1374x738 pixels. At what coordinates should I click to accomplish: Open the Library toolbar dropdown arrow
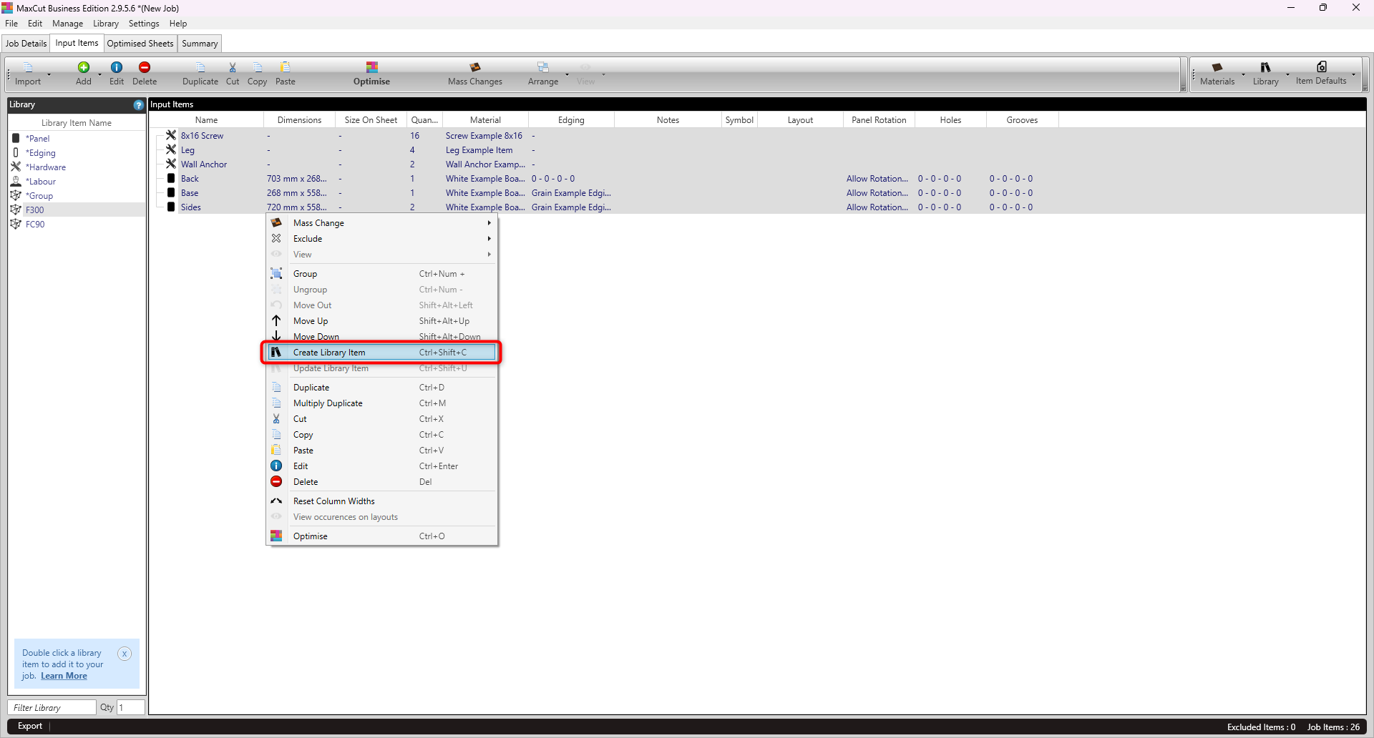click(1287, 74)
